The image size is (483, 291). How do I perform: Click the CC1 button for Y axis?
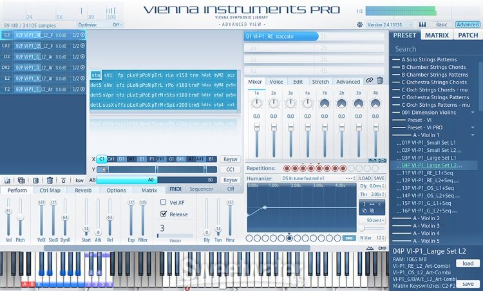[x=230, y=169]
